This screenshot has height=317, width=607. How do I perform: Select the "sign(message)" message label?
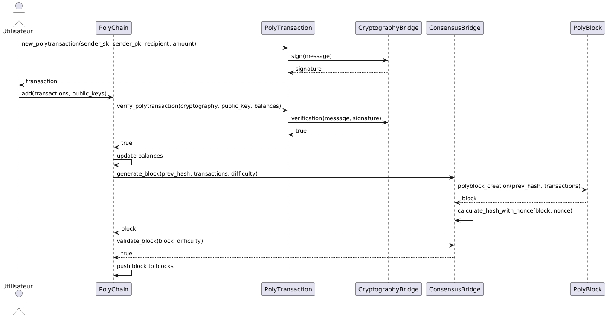coord(312,56)
